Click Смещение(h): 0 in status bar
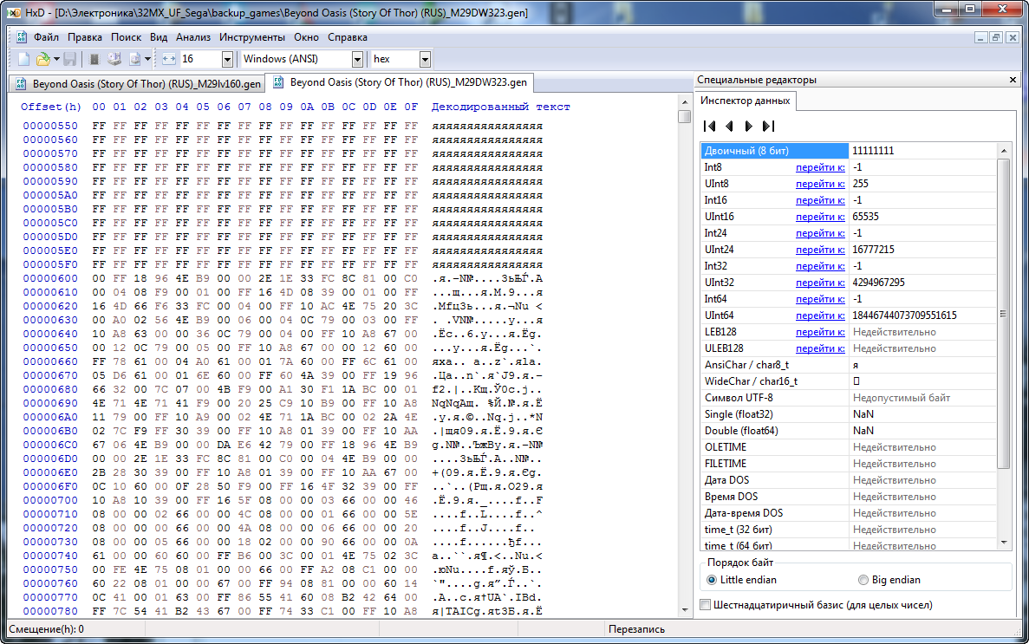The height and width of the screenshot is (644, 1029). (x=47, y=629)
